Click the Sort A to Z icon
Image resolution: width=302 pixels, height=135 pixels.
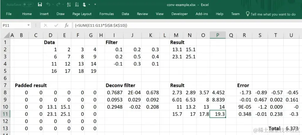(x=69, y=5)
